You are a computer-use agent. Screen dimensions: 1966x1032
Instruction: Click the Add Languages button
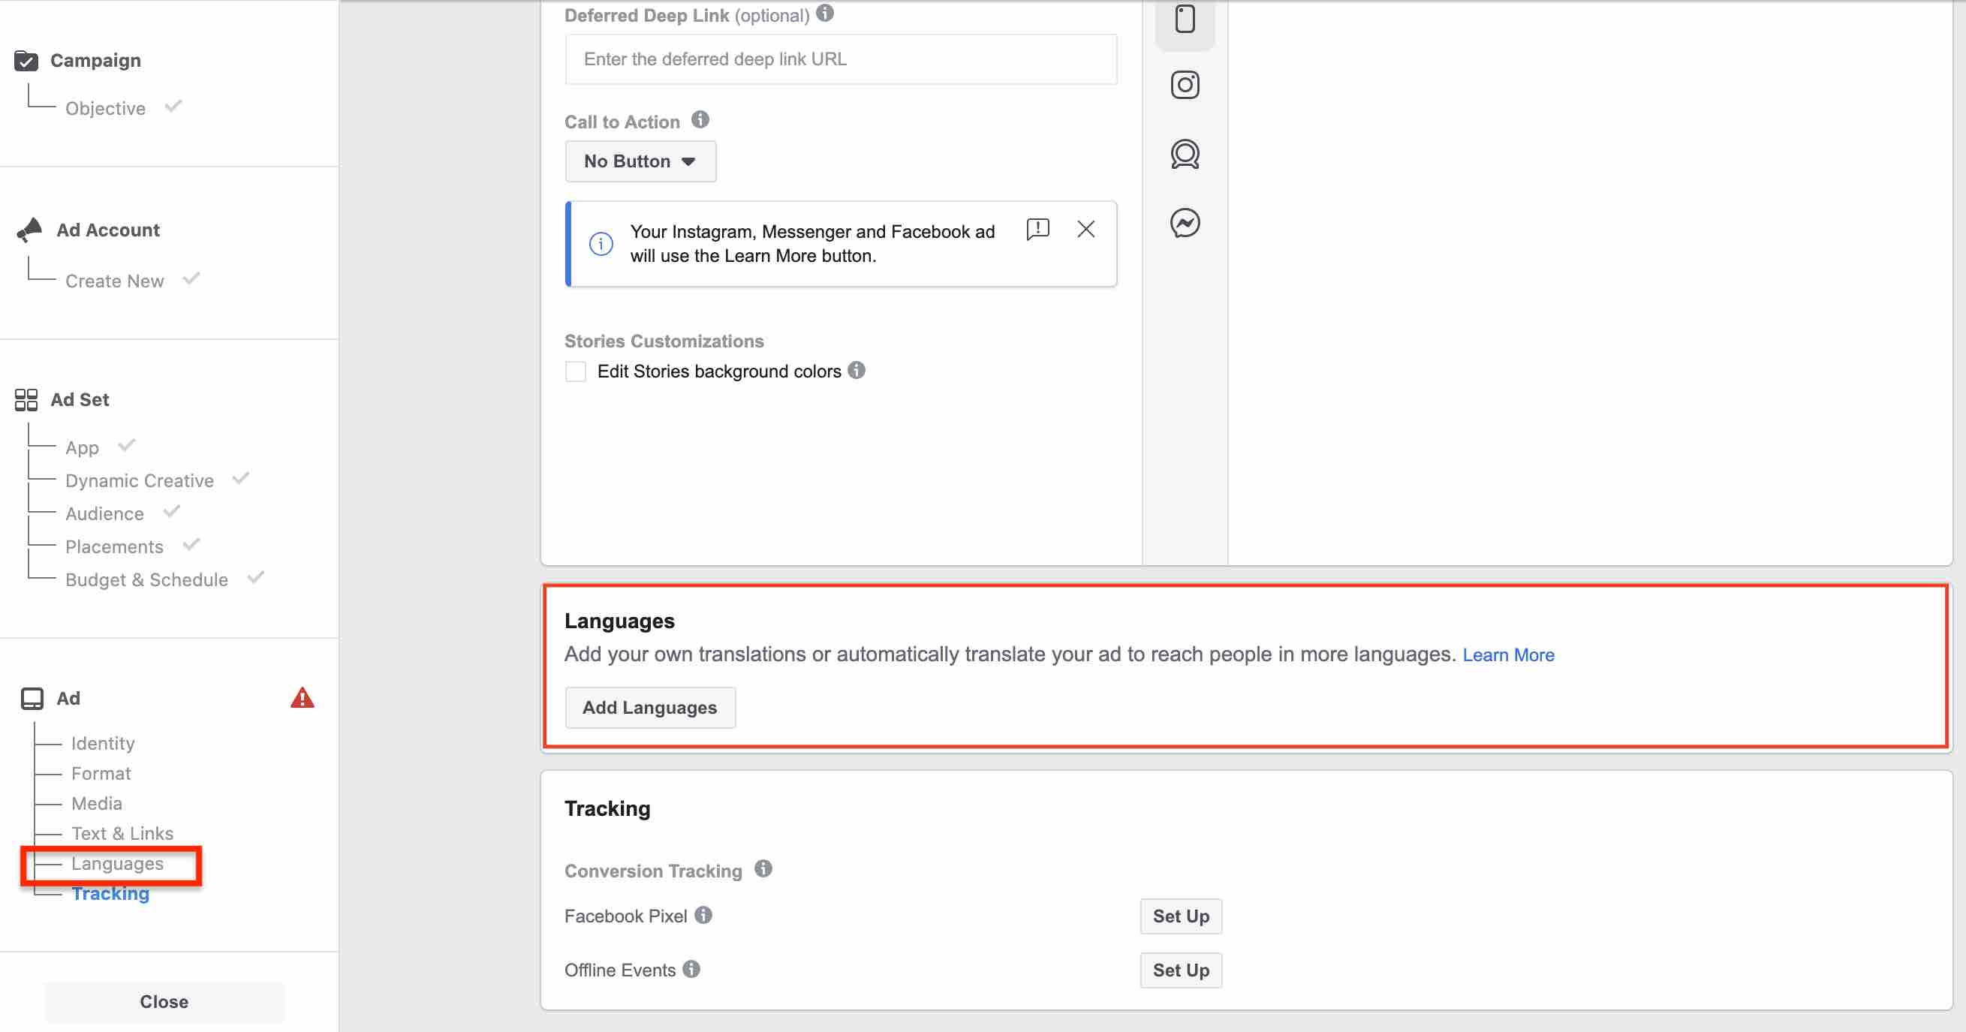point(650,707)
